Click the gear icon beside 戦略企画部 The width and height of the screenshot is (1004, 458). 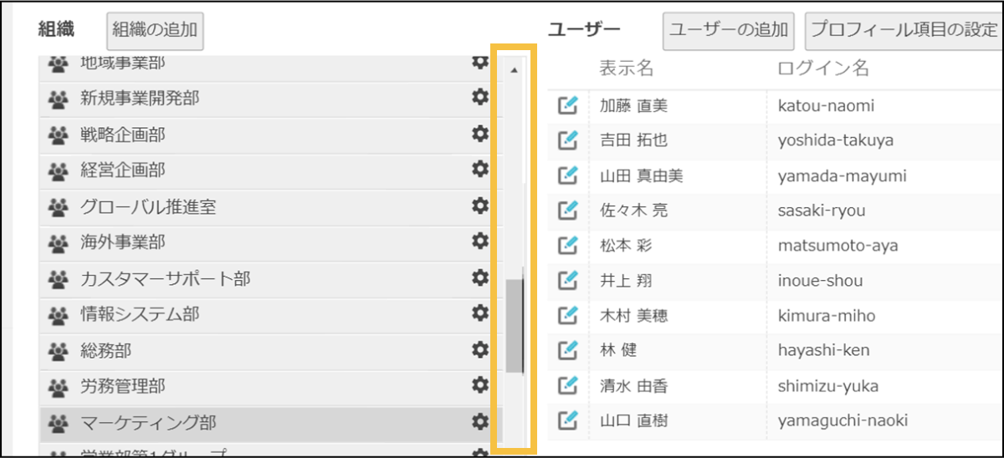(x=480, y=133)
